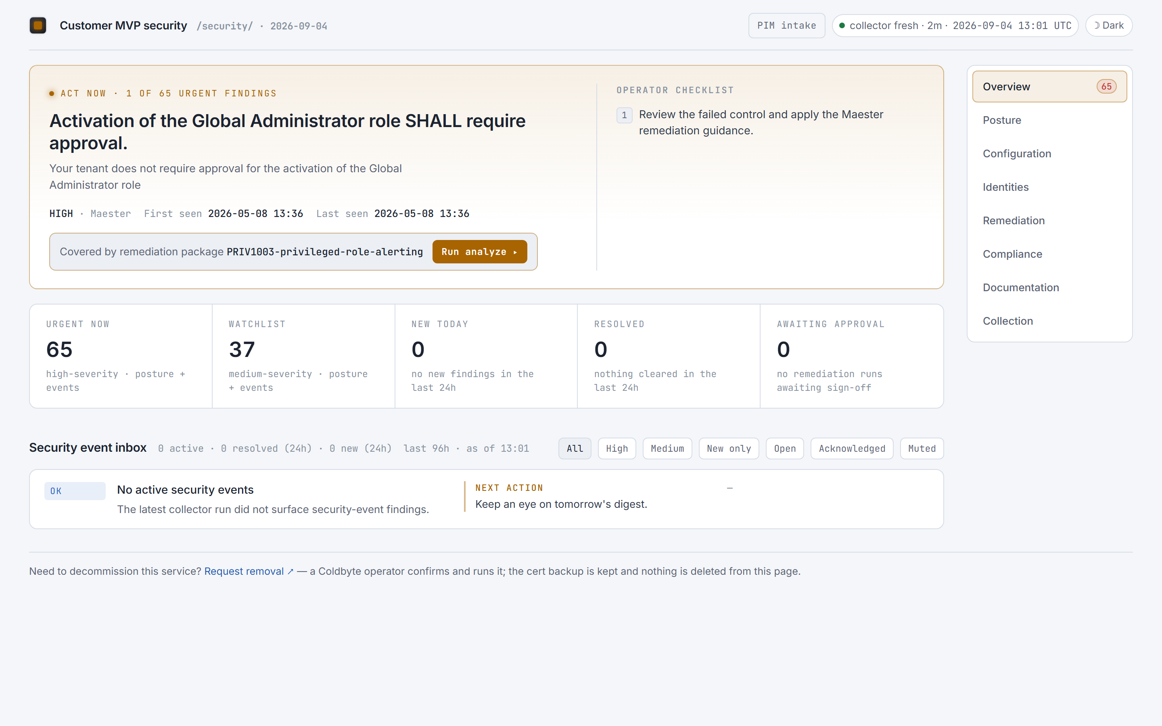Click the Resolved stat card
Screen dimensions: 1162x726
click(669, 356)
